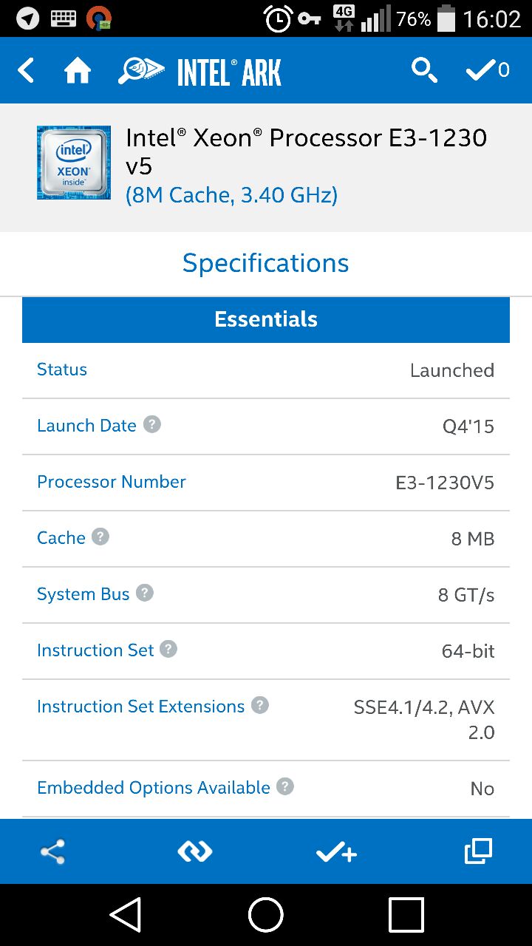
Task: Tap the copy/duplicate windows icon
Action: pos(478,852)
